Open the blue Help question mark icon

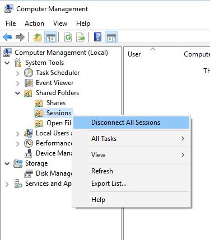click(x=98, y=37)
